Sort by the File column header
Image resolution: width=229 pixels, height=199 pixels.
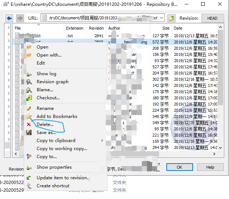pos(18,28)
